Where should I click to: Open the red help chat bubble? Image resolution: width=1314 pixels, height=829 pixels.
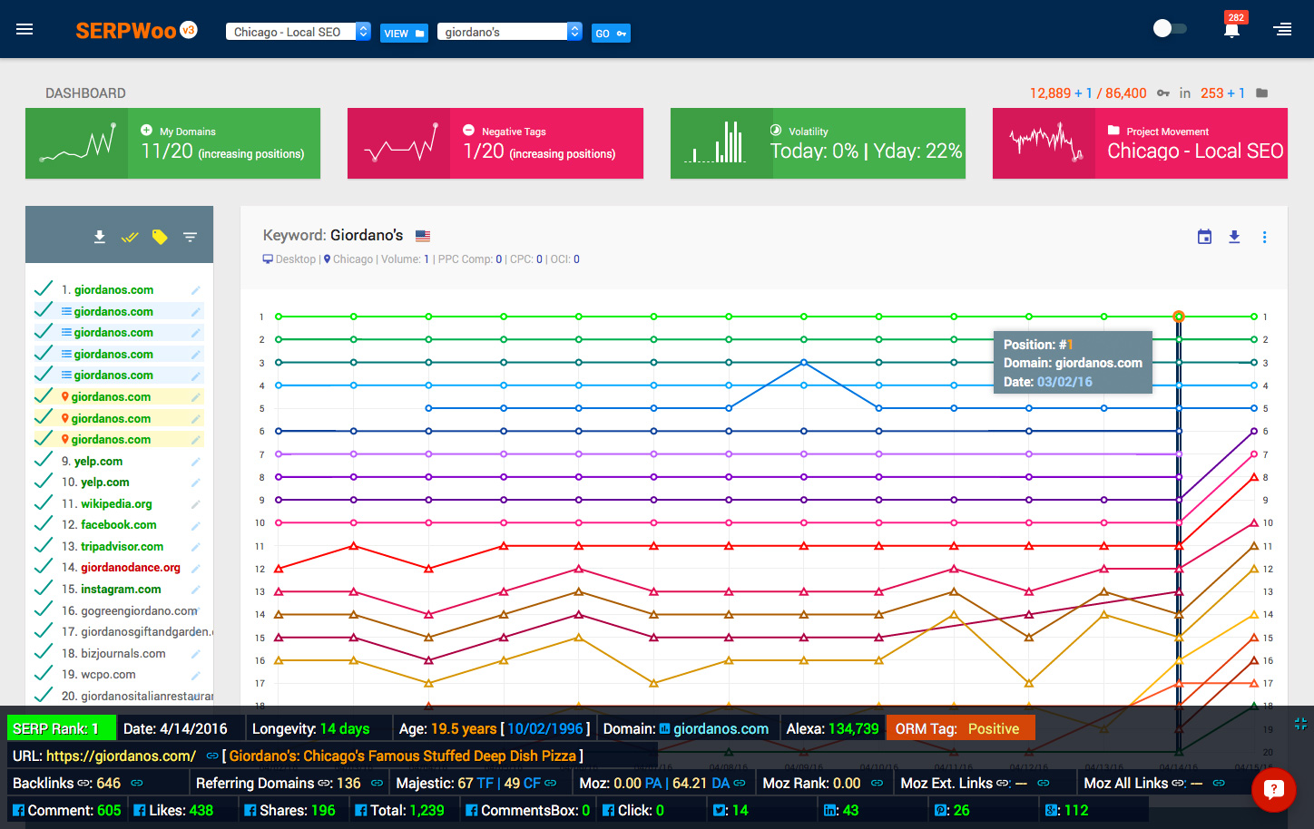coord(1273,789)
